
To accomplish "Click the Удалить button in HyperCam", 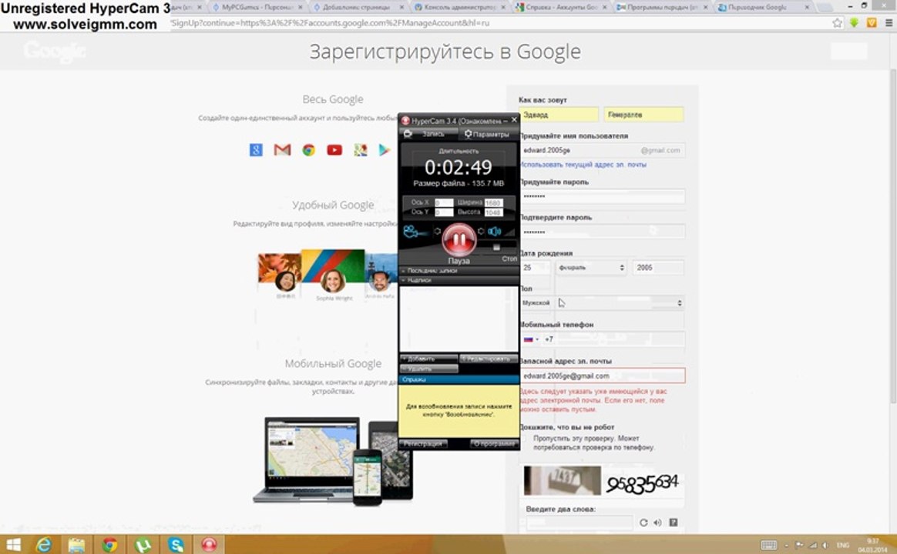I will tap(429, 369).
